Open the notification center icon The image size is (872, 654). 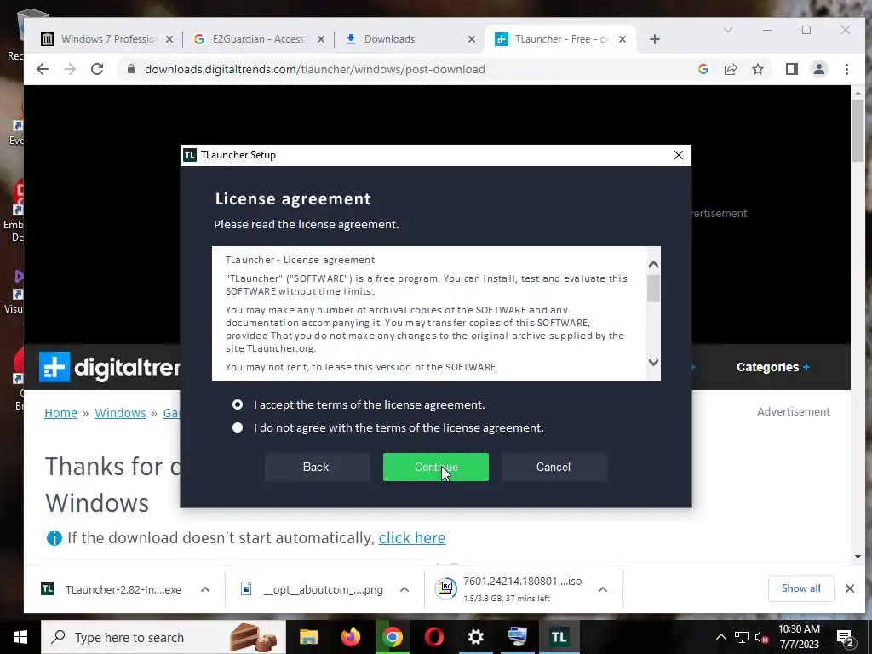846,639
